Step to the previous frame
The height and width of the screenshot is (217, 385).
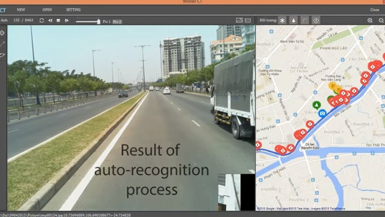pos(50,20)
